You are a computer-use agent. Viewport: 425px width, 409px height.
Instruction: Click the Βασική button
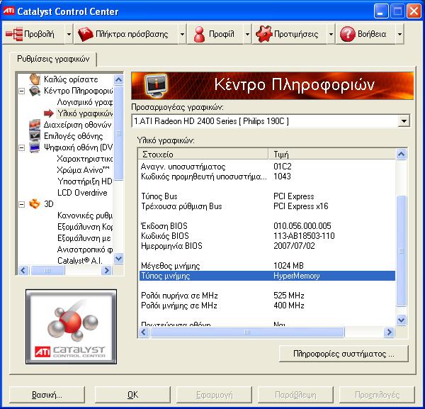[47, 395]
